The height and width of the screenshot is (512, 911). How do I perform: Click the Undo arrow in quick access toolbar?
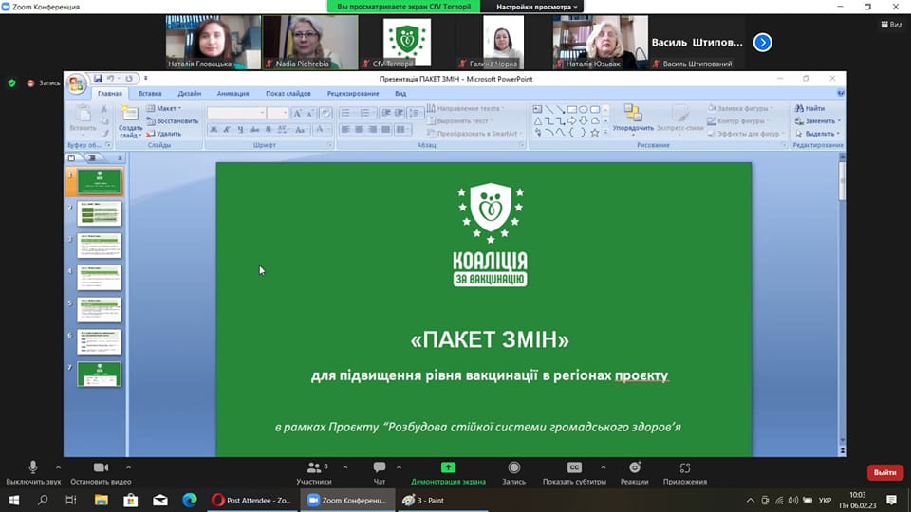(x=110, y=79)
